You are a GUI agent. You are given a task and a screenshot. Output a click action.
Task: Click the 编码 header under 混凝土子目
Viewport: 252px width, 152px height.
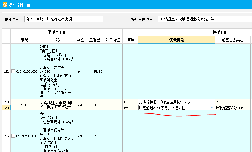(x=25, y=40)
